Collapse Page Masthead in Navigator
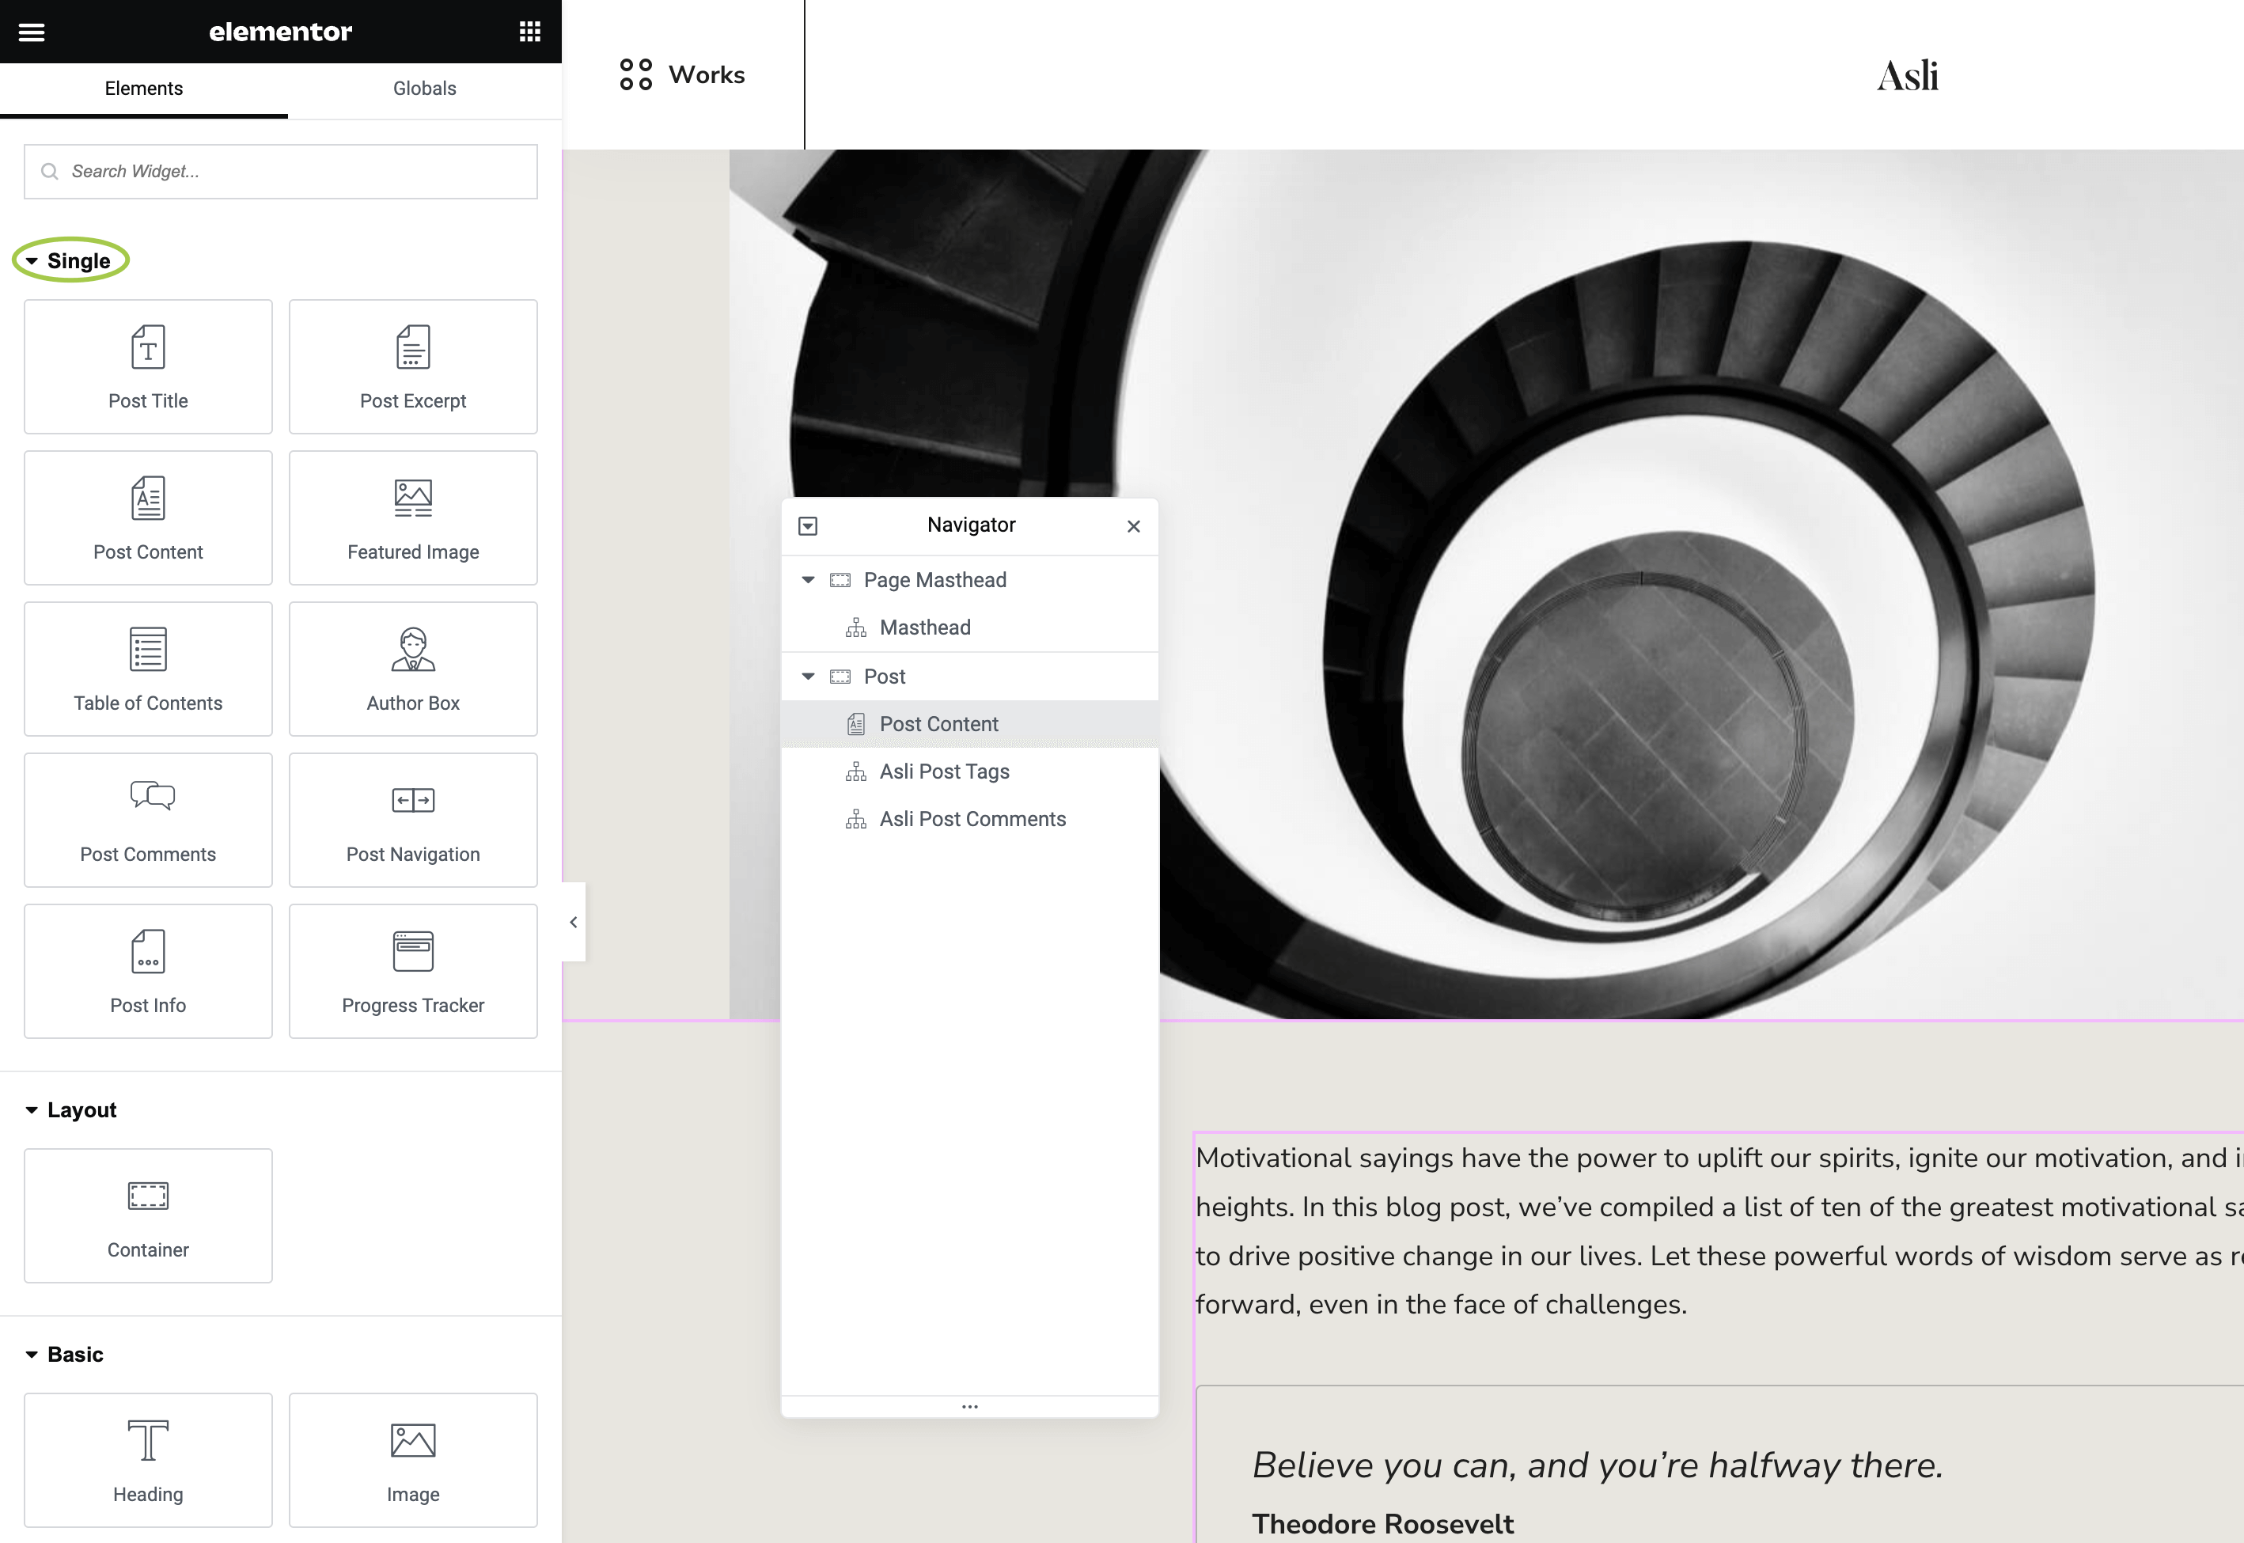This screenshot has height=1543, width=2244. point(808,580)
